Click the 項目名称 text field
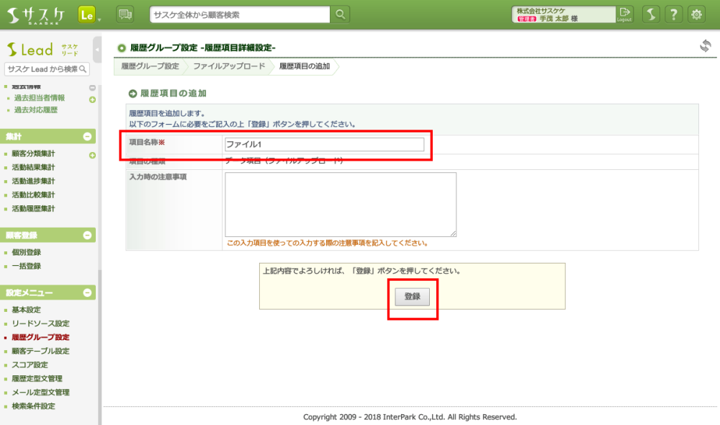The height and width of the screenshot is (425, 720). pos(324,145)
